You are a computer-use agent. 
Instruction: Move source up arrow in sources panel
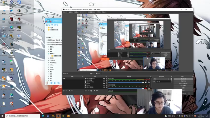click(94, 91)
